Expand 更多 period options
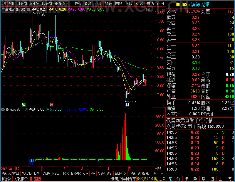The image size is (235, 182). click(60, 4)
